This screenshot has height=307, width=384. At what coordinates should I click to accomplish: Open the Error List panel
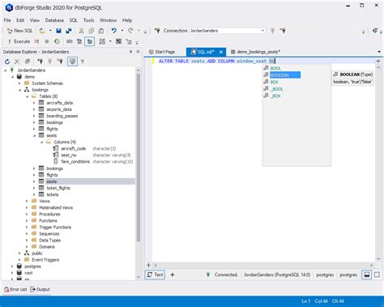(15, 289)
